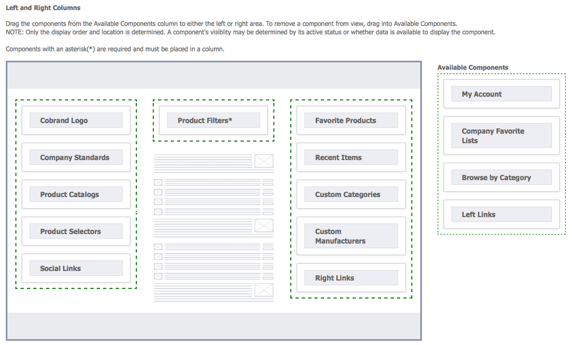The image size is (572, 345).
Task: Click the topmost placeholder image in center wireframe
Action: point(263,161)
